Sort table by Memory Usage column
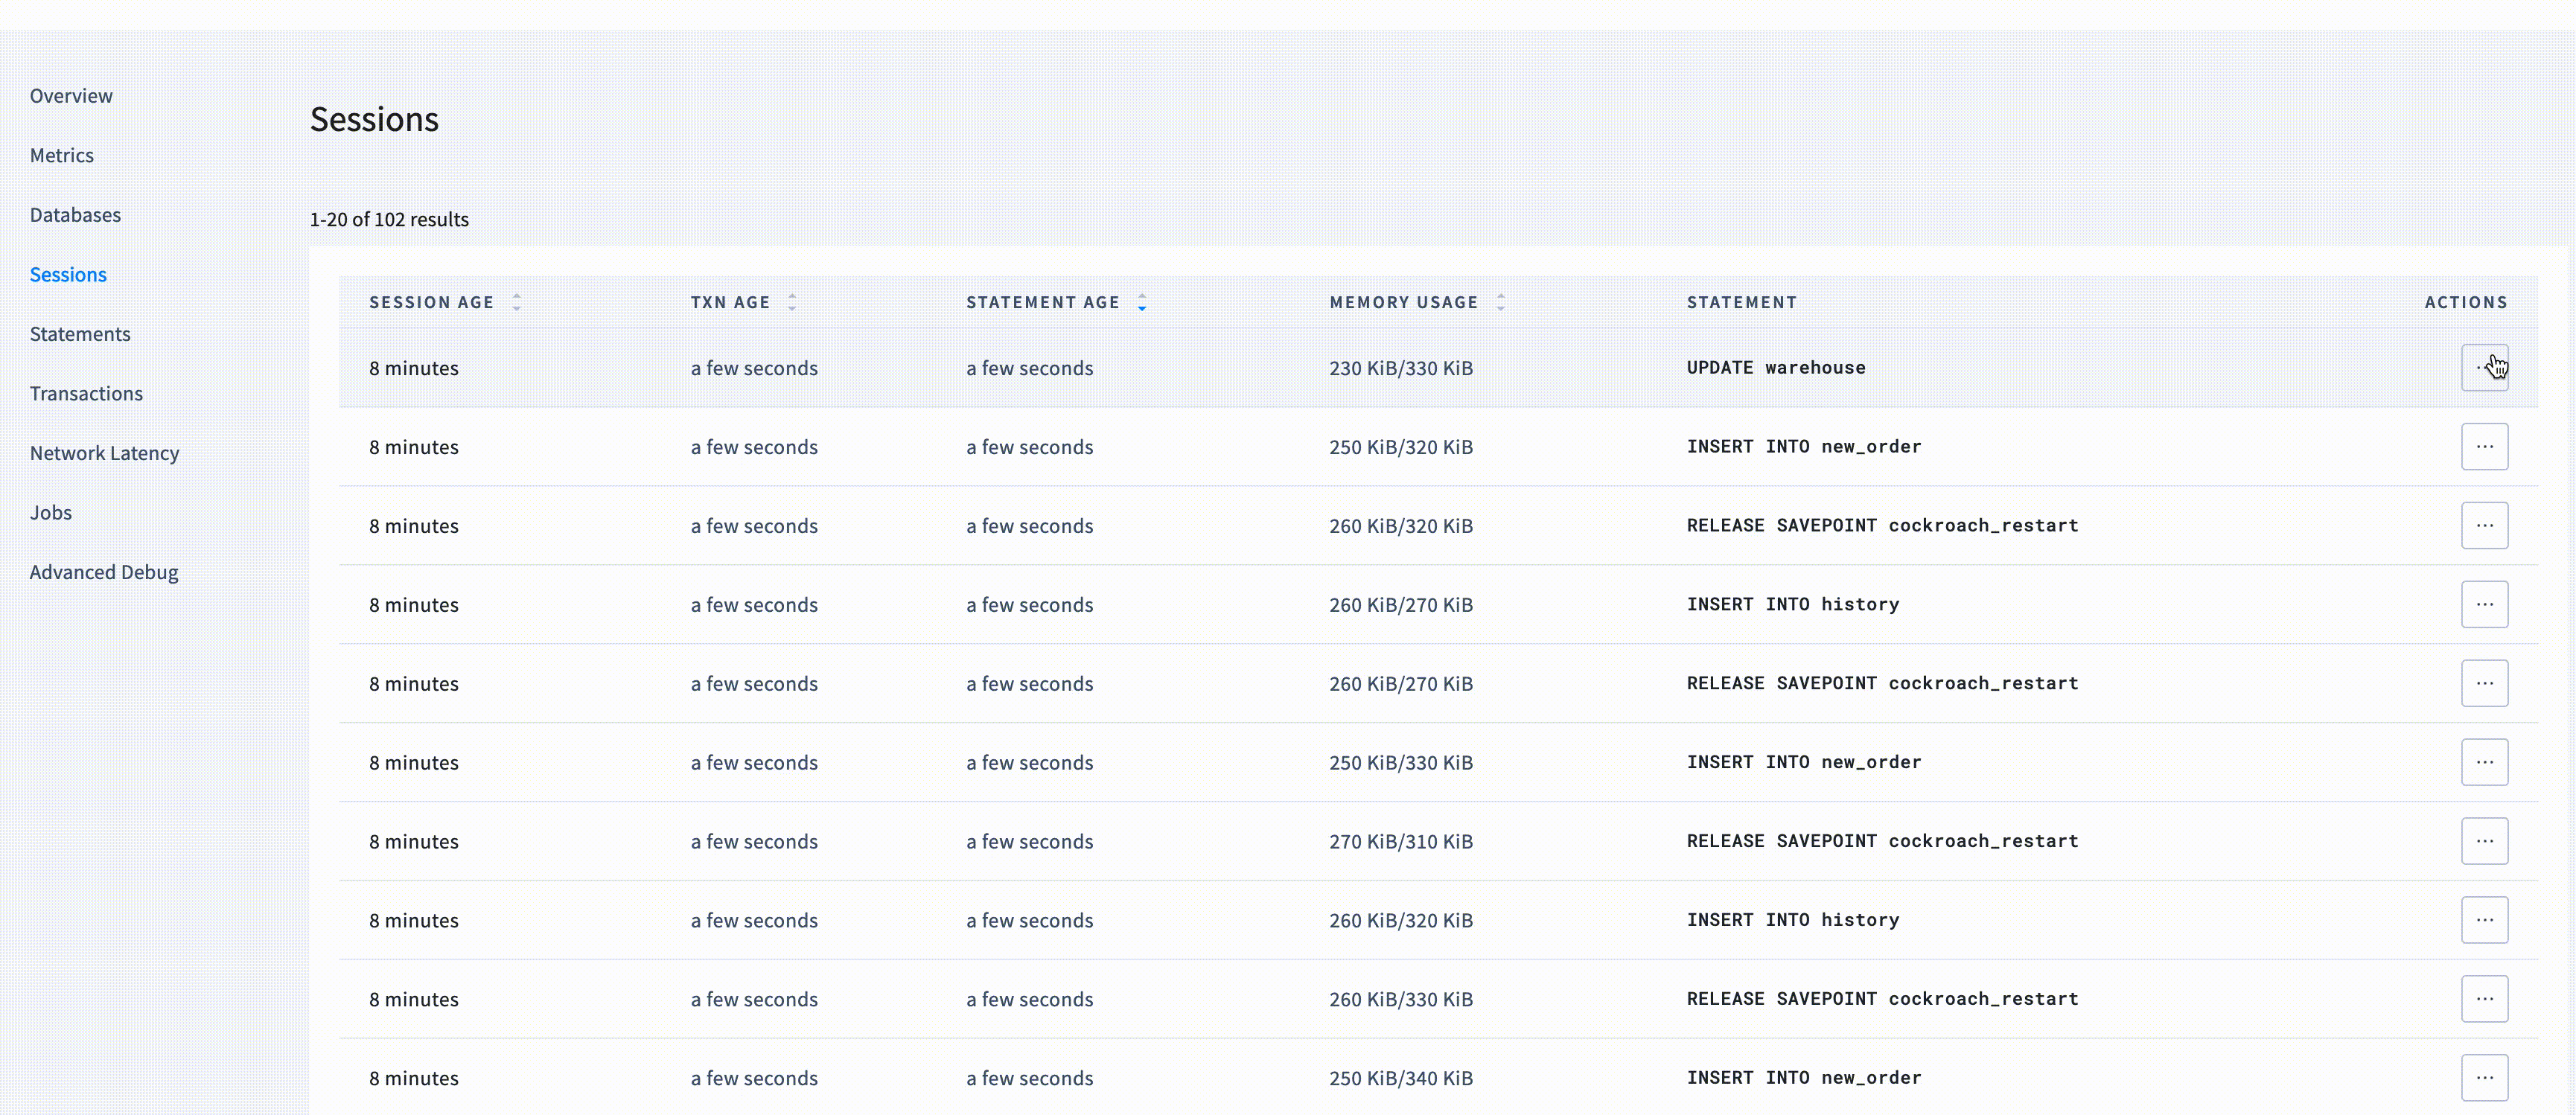2576x1115 pixels. [1403, 302]
